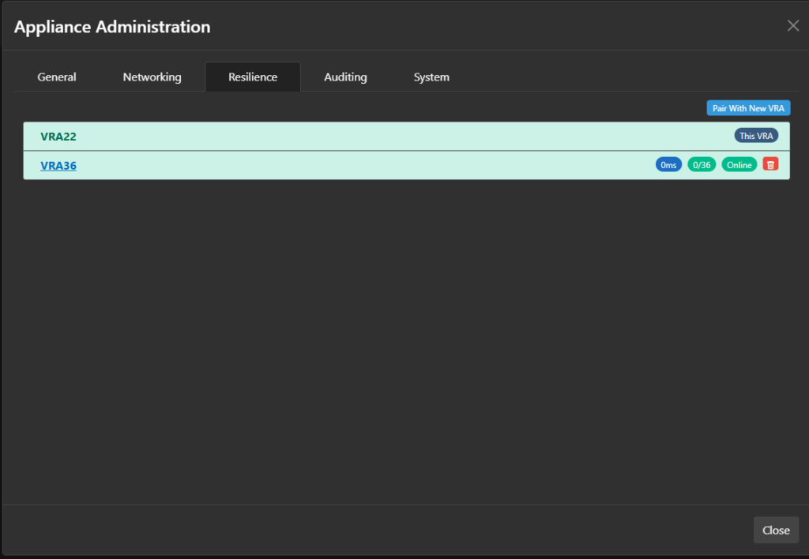Viewport: 809px width, 559px height.
Task: Delete the VRA36 pairing with trash icon
Action: [x=770, y=164]
